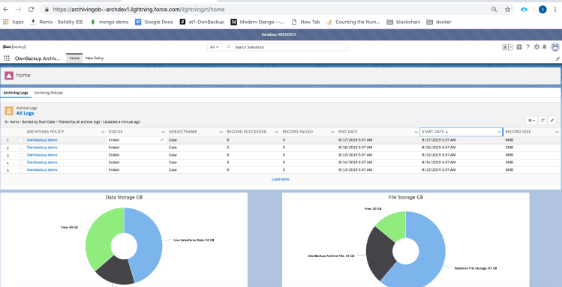Screen dimensions: 562x287
Task: Click Load More below the table
Action: click(x=281, y=179)
